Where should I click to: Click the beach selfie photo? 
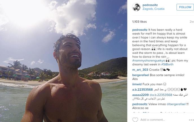(x=63, y=61)
